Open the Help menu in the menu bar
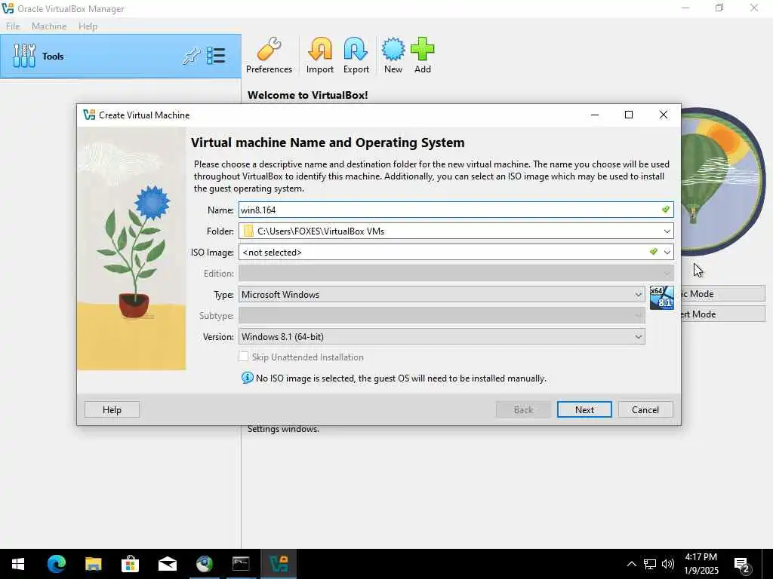The height and width of the screenshot is (579, 773). (88, 26)
